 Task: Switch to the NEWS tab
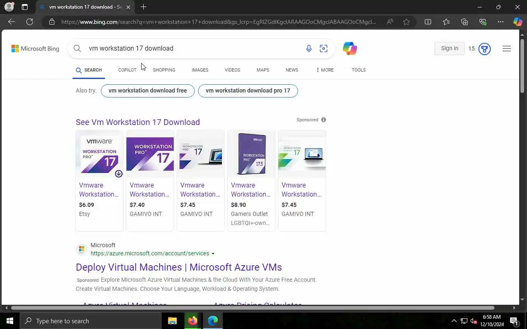point(291,70)
